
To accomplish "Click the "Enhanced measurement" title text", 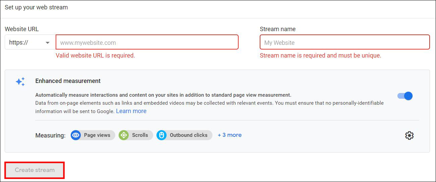I will point(68,81).
